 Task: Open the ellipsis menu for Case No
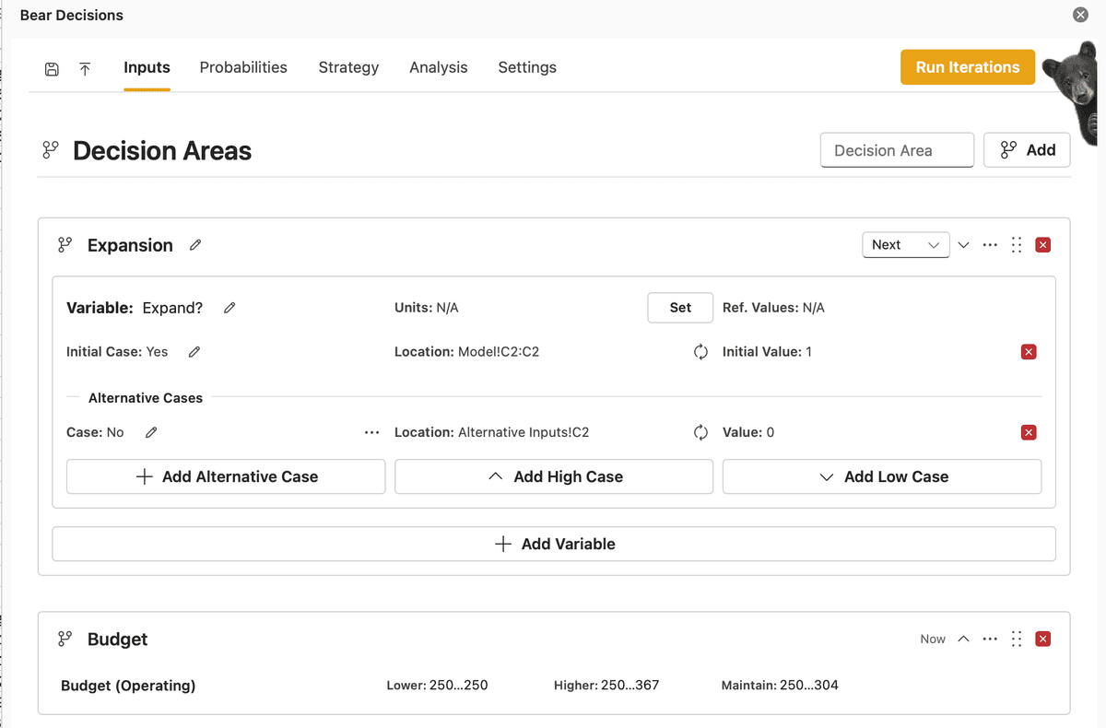point(371,432)
